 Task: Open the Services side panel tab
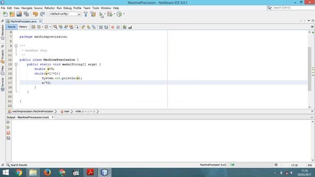[2, 84]
